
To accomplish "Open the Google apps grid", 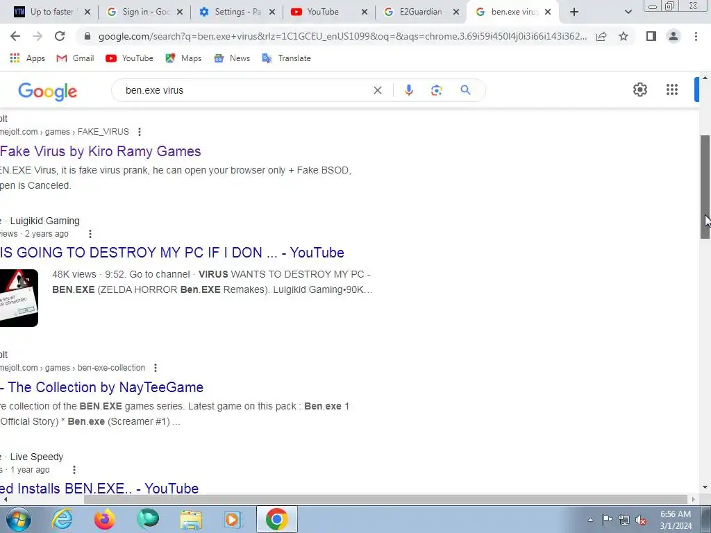I will 672,90.
